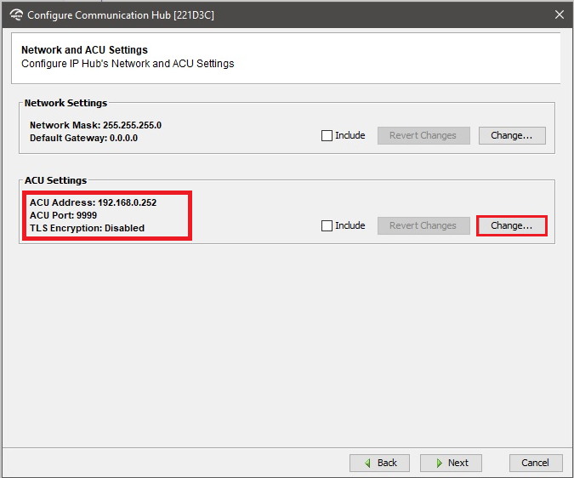Close the Configure Communication Hub dialog
Viewport: 574px width, 478px height.
point(559,14)
